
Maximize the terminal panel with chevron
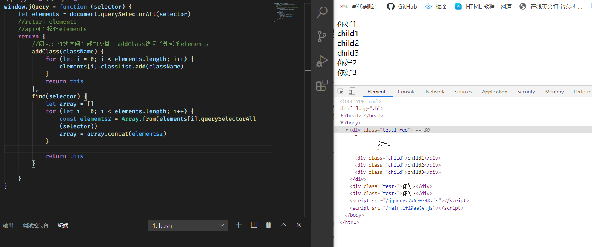click(x=283, y=225)
